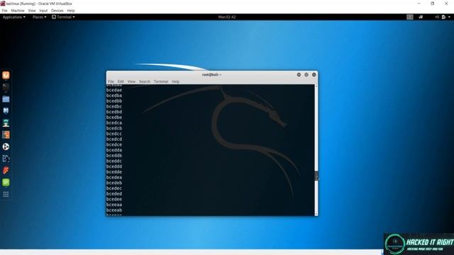Open the terminal window's View menu
Viewport: 454px width, 255px height.
coord(131,81)
